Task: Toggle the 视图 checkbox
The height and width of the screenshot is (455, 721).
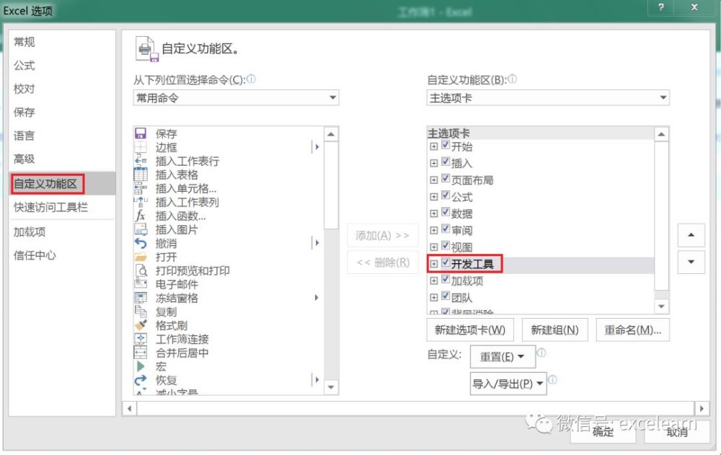Action: 445,246
